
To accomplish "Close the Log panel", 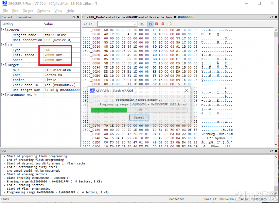I will (276, 151).
